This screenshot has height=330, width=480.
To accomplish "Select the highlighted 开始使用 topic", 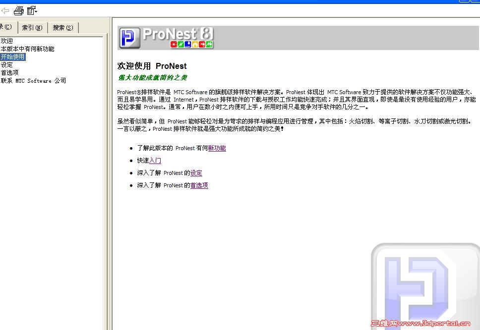I will point(13,57).
